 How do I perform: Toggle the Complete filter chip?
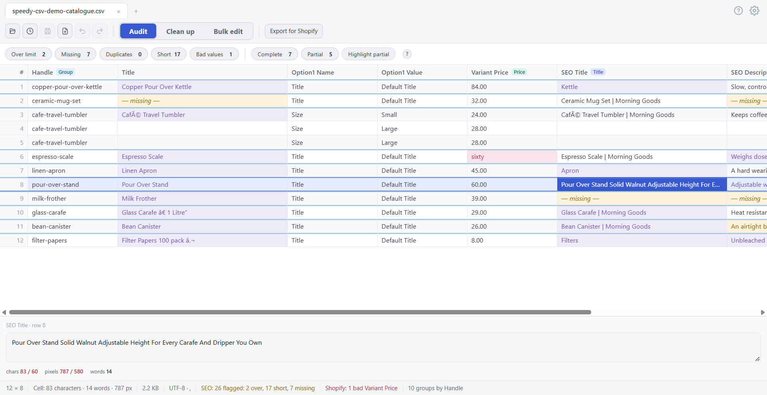(274, 54)
